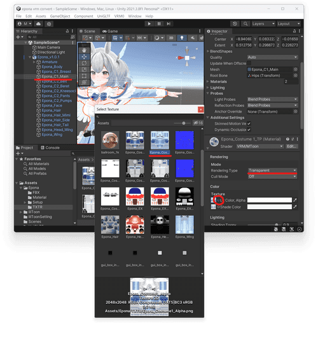
Task: Open the material component help icon
Action: (x=287, y=139)
